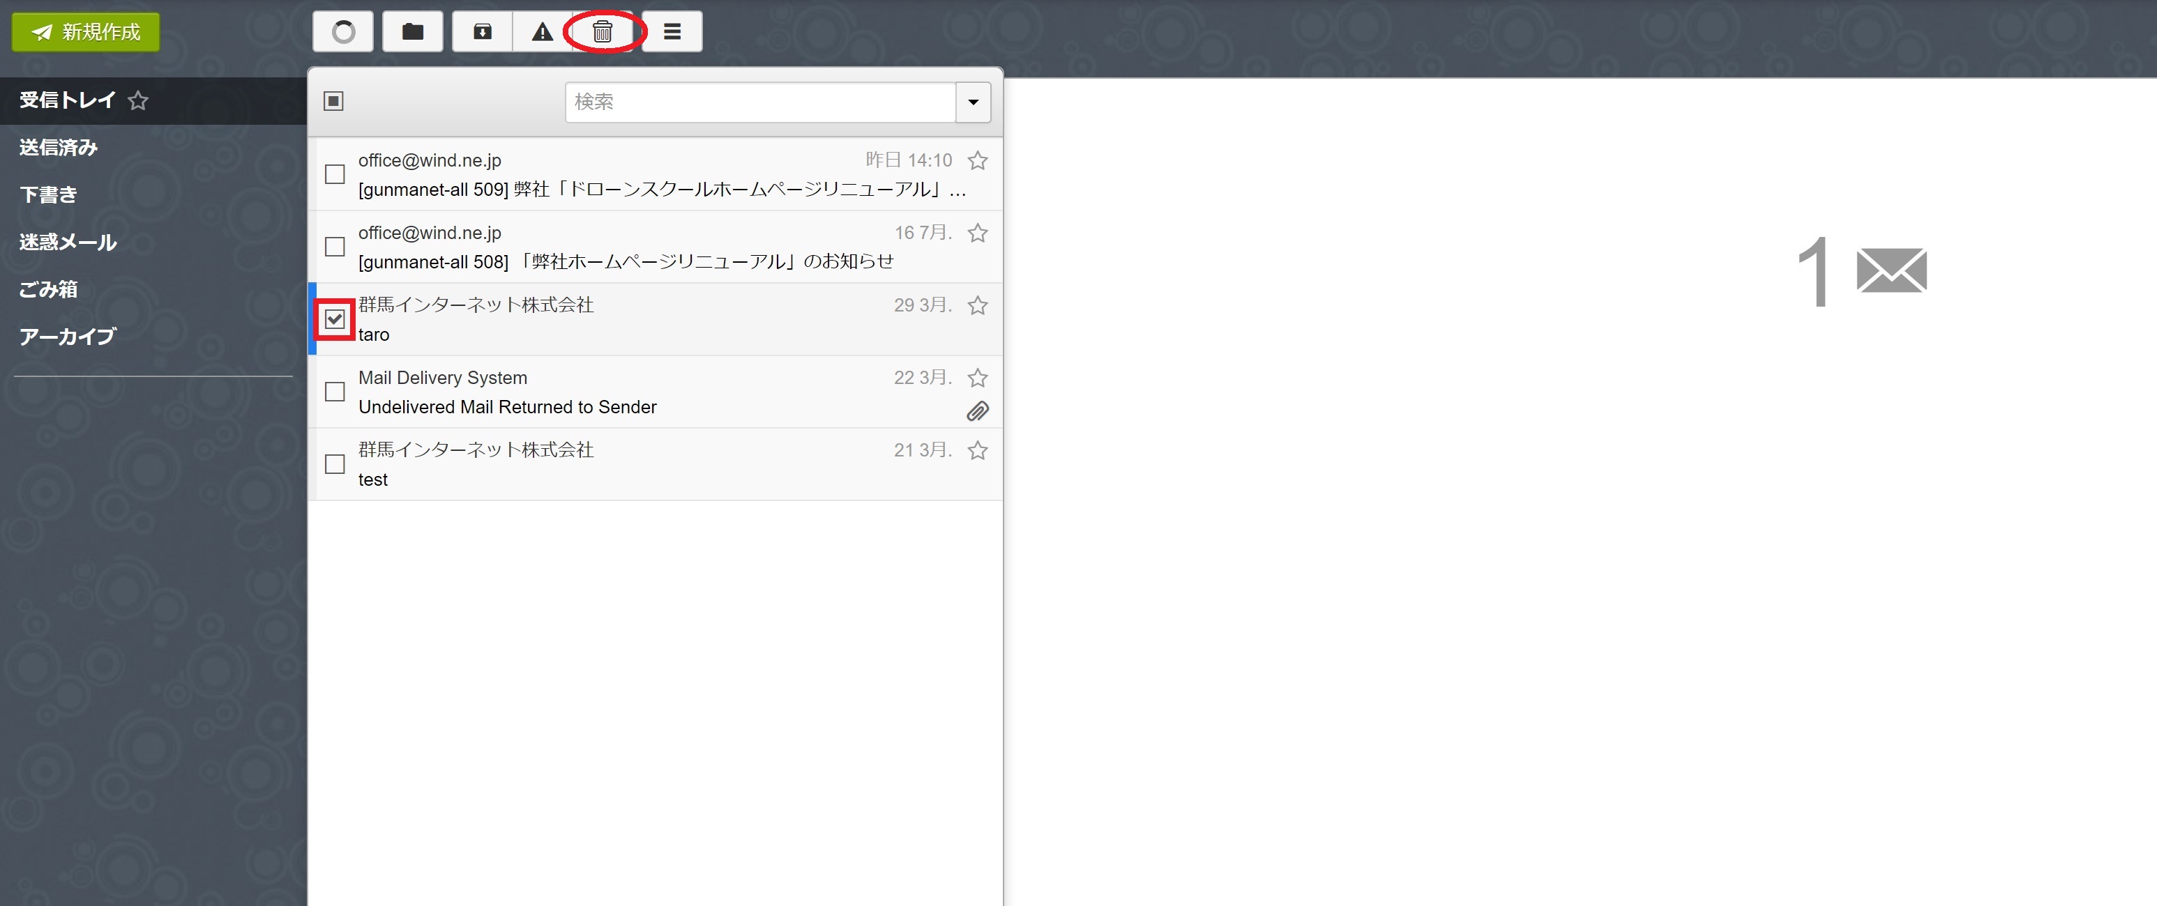This screenshot has height=906, width=2157.
Task: Mark as spam with warning triangle icon
Action: pos(543,32)
